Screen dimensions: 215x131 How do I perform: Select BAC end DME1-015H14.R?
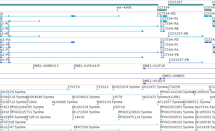click(87, 66)
